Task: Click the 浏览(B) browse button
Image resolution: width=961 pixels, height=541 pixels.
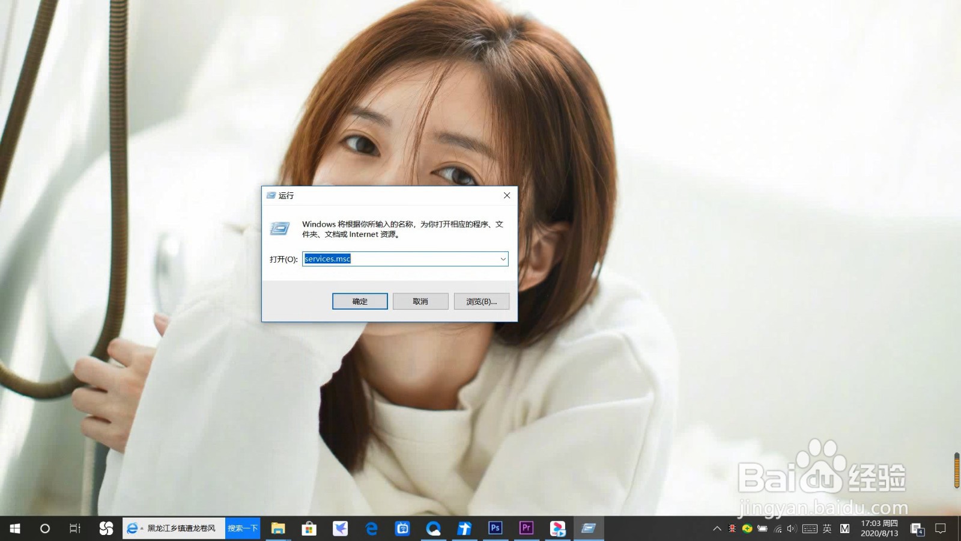Action: click(x=481, y=301)
